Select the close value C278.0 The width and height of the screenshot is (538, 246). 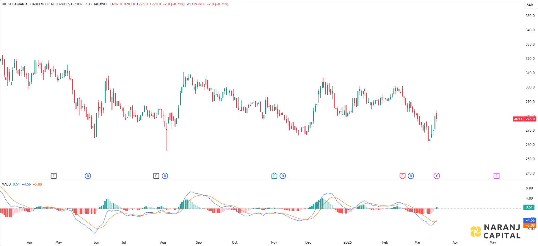click(x=155, y=4)
